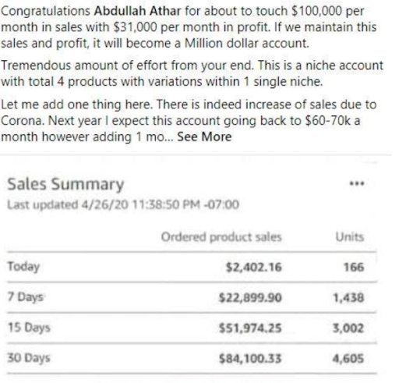Viewport: 399px width, 383px height.
Task: Click the 30 Days sales $84,100.33
Action: coord(250,359)
